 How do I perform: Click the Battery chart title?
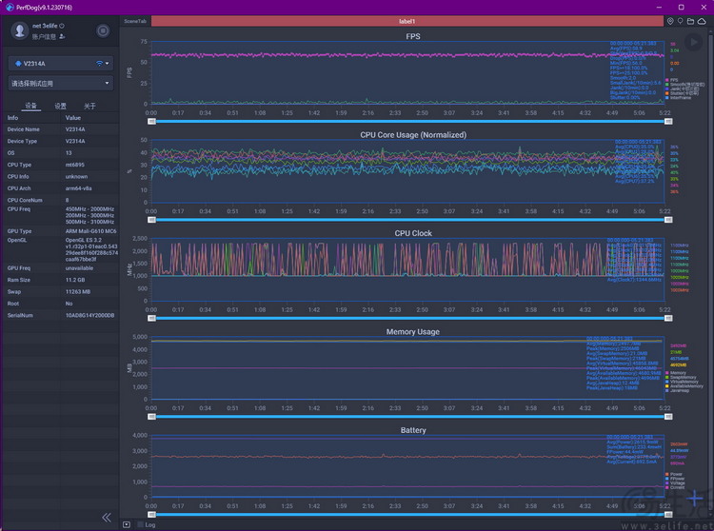coord(413,430)
